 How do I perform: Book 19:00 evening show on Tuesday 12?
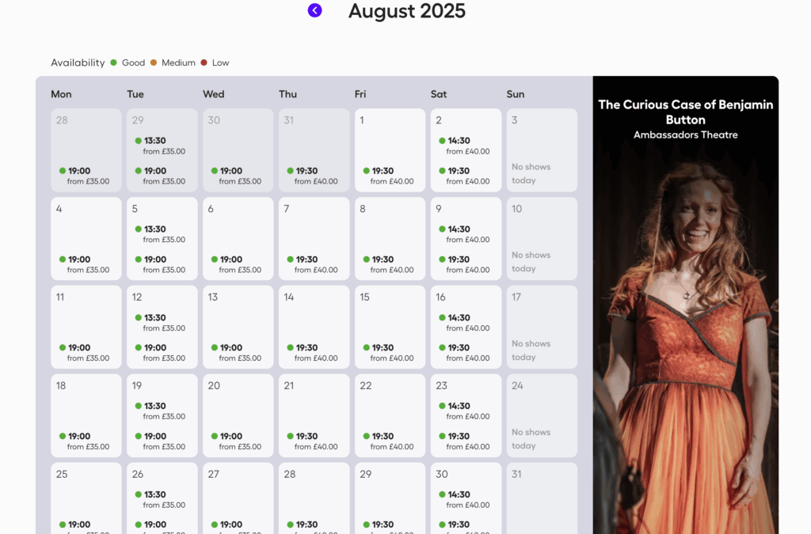coord(160,352)
